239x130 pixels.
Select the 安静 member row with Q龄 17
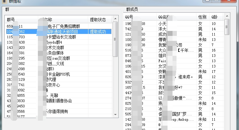tap(174, 71)
